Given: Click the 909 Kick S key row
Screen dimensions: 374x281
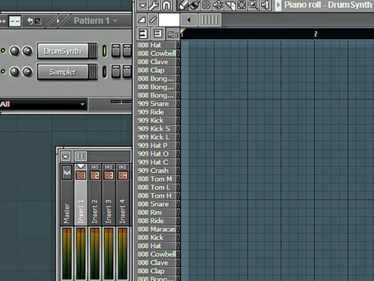Looking at the screenshot, I should coord(157,129).
